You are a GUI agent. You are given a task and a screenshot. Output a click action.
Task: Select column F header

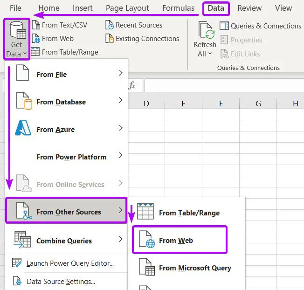(221, 104)
